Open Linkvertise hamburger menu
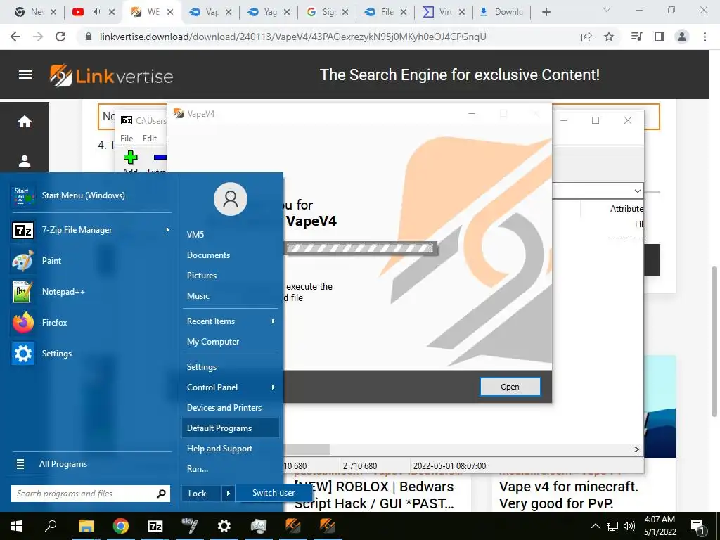Viewport: 720px width, 540px height. tap(25, 75)
